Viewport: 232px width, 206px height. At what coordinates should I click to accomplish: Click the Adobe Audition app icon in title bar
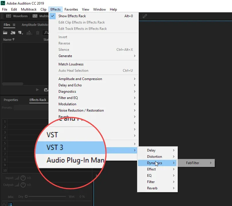[x=3, y=3]
